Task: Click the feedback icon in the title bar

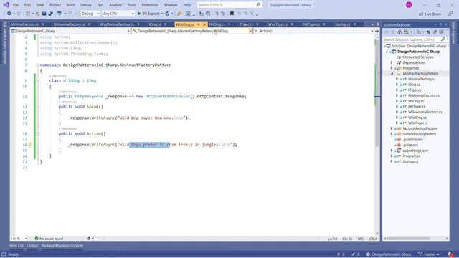Action: 450,14
